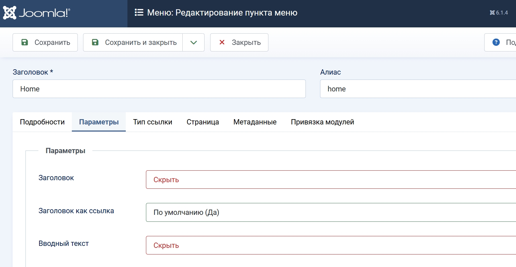Image resolution: width=516 pixels, height=267 pixels.
Task: Click the Joomla logo in header
Action: pyautogui.click(x=36, y=13)
